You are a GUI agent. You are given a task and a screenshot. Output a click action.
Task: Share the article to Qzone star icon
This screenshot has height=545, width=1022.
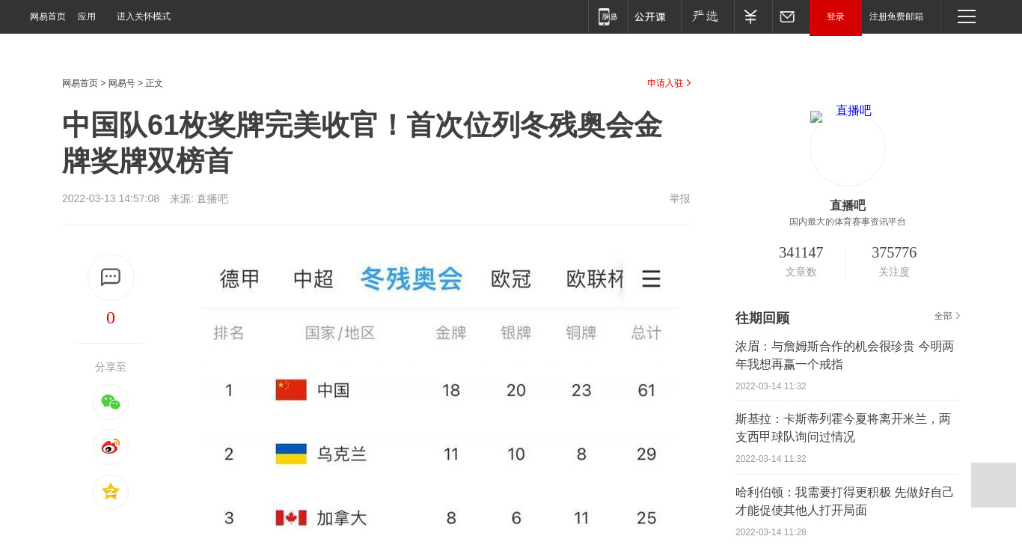pyautogui.click(x=111, y=492)
